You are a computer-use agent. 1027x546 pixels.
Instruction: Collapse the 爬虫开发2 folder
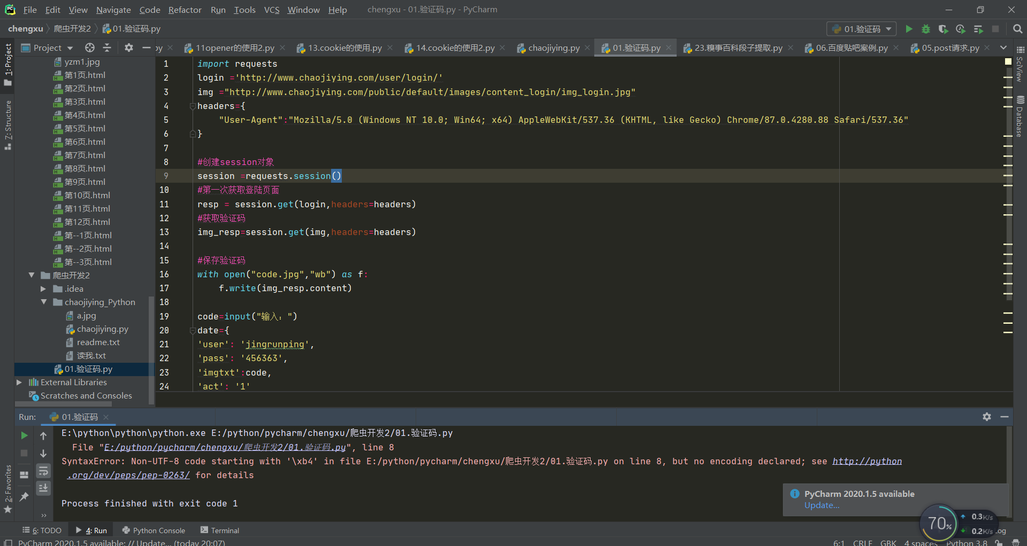tap(32, 275)
